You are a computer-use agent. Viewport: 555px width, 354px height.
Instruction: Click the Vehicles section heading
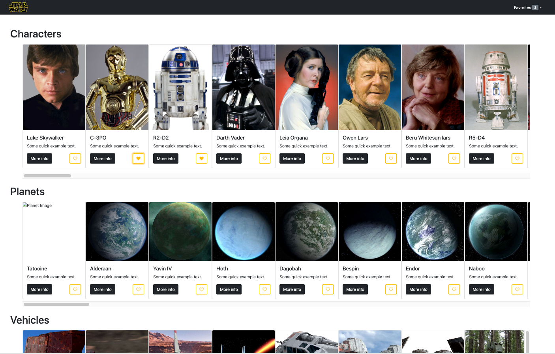coord(30,320)
